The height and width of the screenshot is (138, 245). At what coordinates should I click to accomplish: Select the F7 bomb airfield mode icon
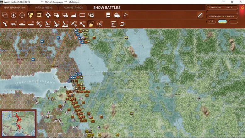(x=57, y=24)
